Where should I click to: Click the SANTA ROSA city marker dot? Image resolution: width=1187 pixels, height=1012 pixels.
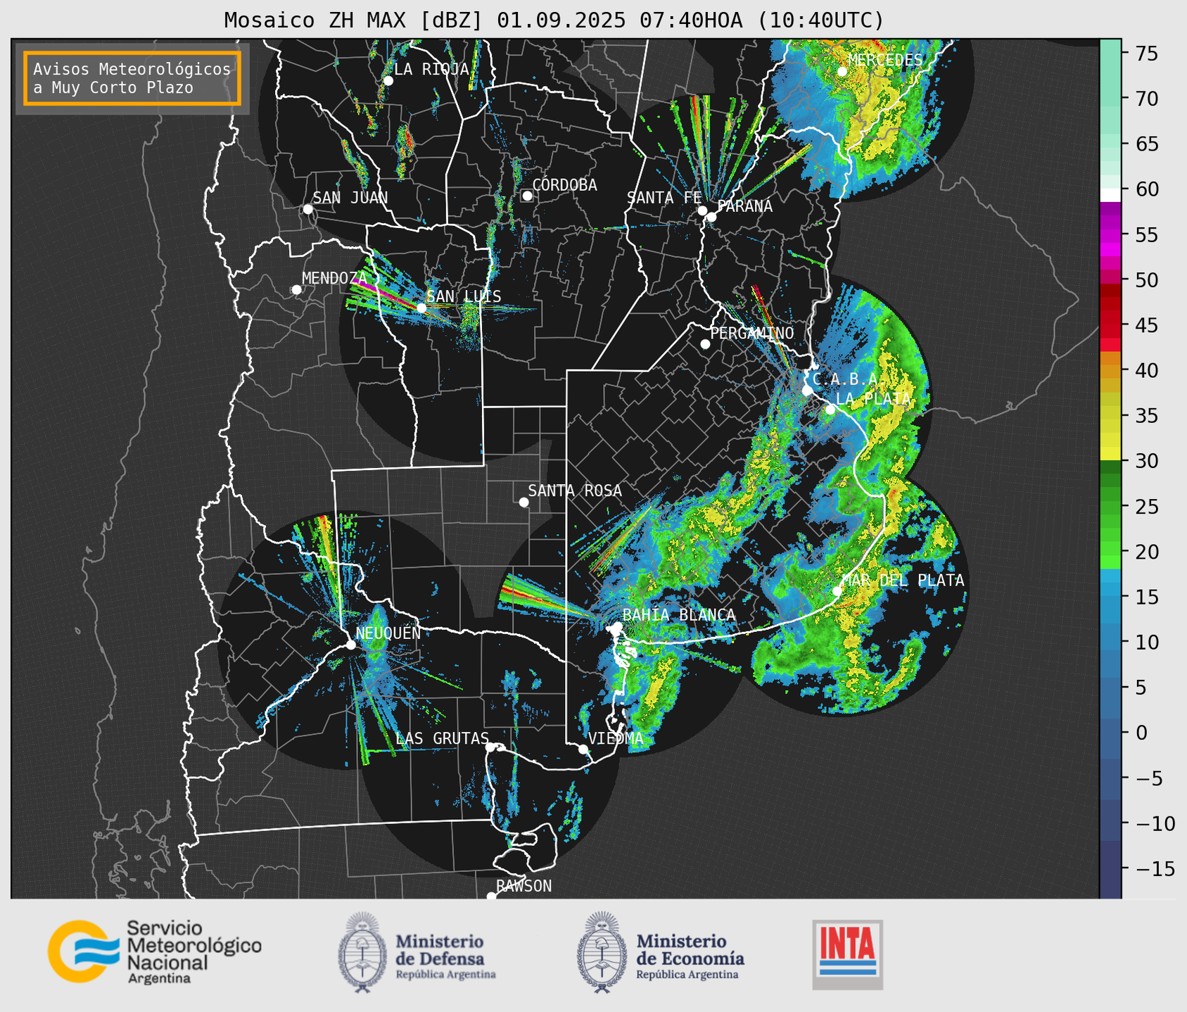point(523,502)
